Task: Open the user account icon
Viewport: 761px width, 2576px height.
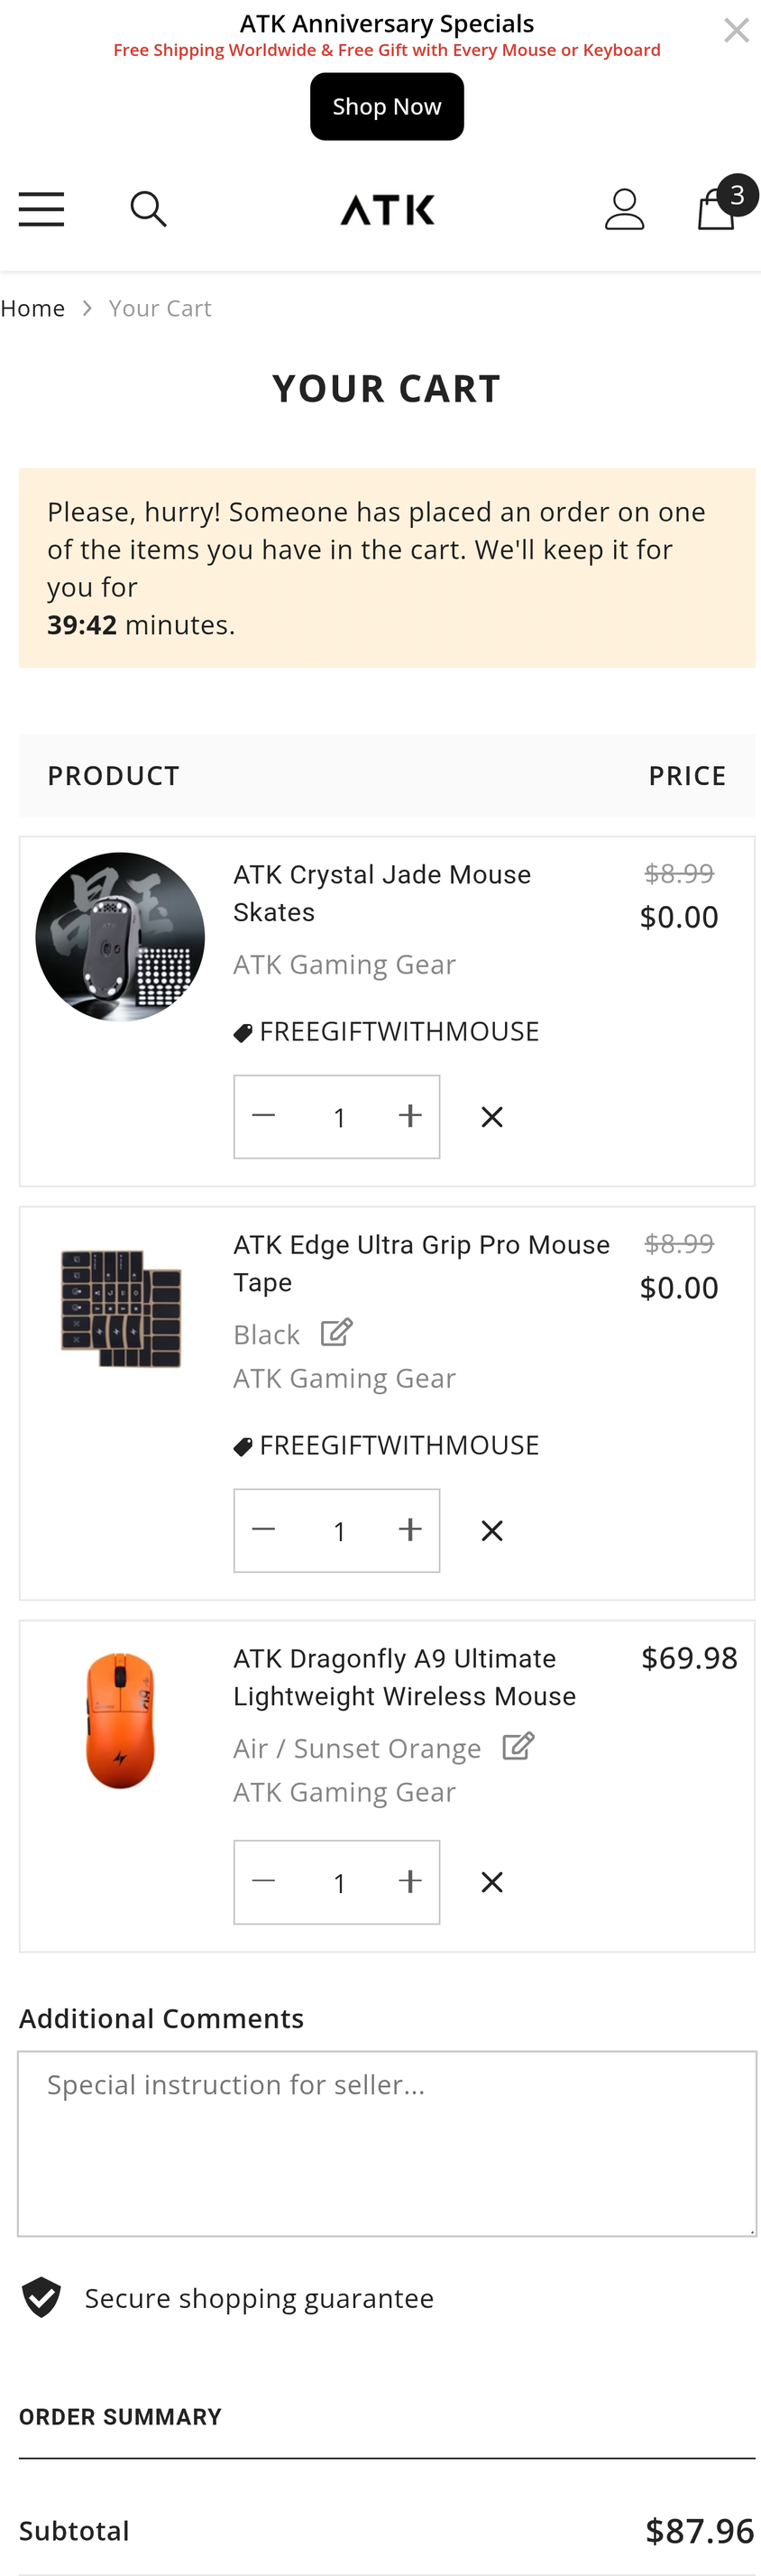Action: (624, 210)
